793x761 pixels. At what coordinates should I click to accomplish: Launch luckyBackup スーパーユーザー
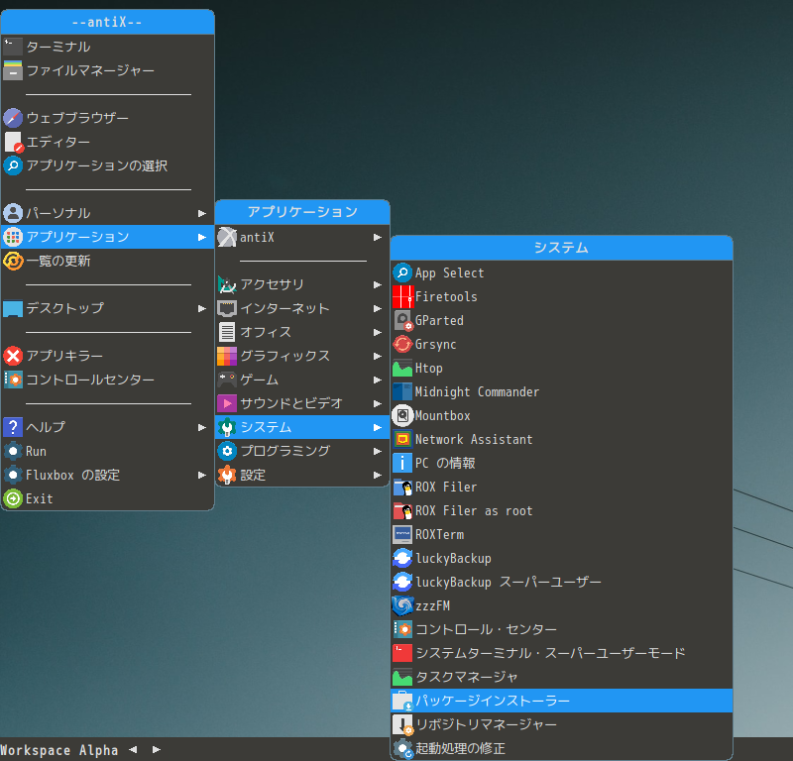(x=561, y=582)
